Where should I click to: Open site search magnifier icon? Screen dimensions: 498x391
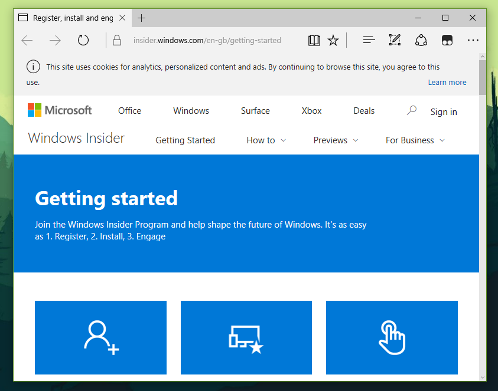pos(412,110)
